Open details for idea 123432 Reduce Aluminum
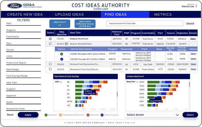Image resolution: width=202 pixels, height=127 pixels. point(193,39)
